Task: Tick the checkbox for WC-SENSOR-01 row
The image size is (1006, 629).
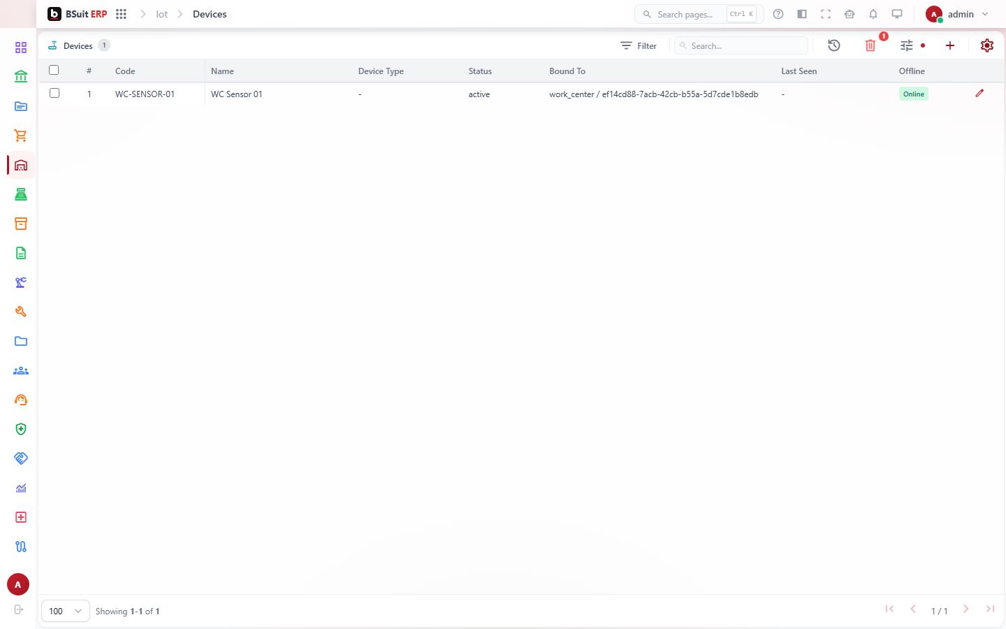Action: point(54,93)
